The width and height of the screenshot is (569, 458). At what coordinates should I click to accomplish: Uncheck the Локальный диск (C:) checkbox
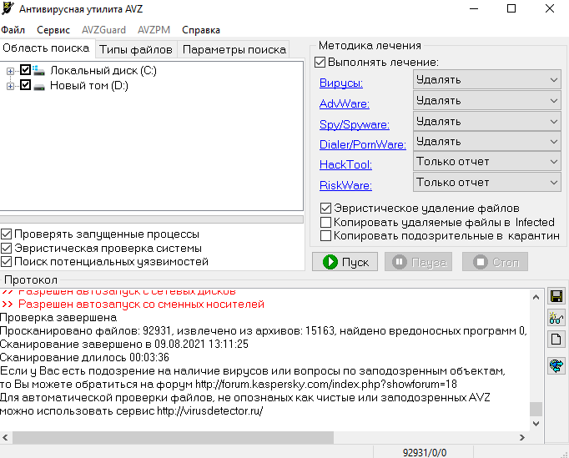(x=25, y=70)
